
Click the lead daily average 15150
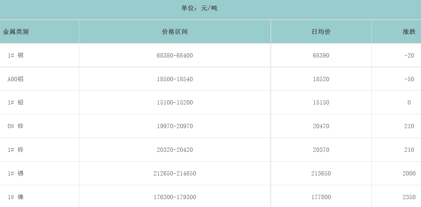321,103
